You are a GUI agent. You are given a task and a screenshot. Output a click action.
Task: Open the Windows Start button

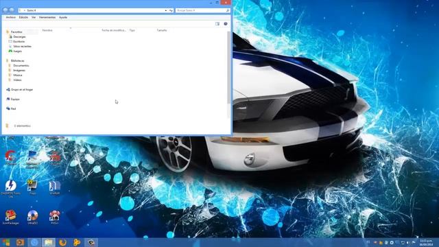pyautogui.click(x=6, y=242)
